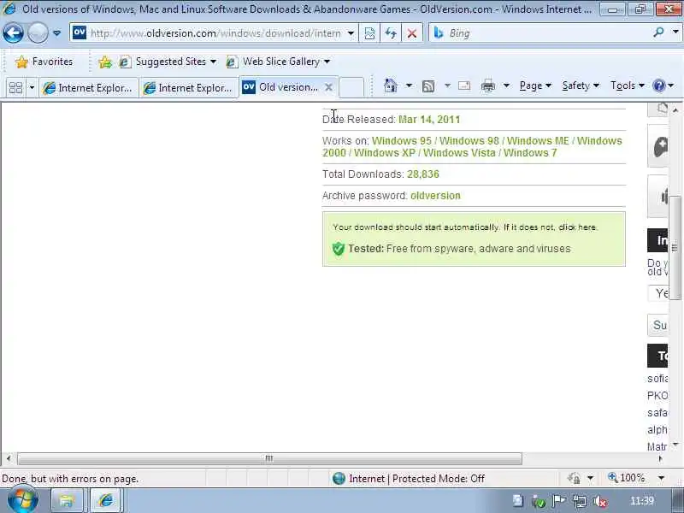Click Internet Explorer taskbar icon

(105, 500)
